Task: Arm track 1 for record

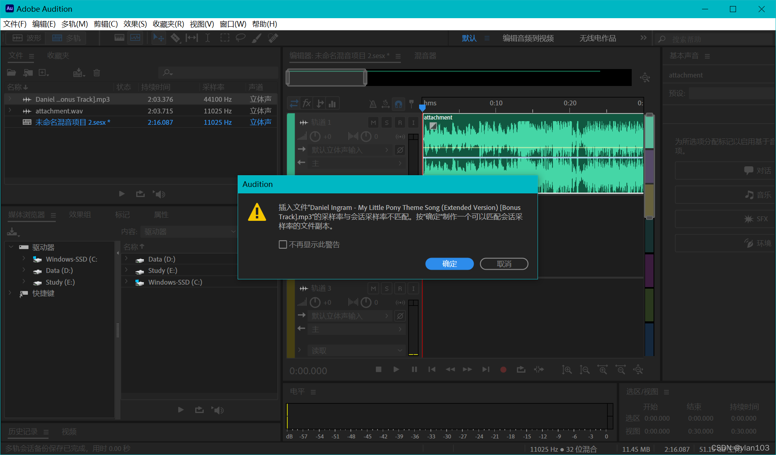Action: (x=400, y=122)
